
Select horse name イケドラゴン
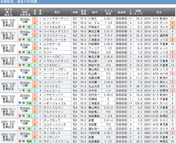pyautogui.click(x=52, y=86)
